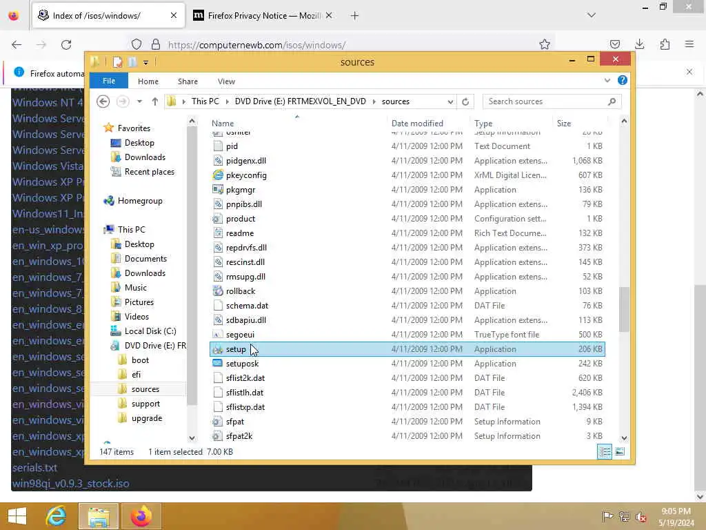Reload the Firefox page

(66, 45)
